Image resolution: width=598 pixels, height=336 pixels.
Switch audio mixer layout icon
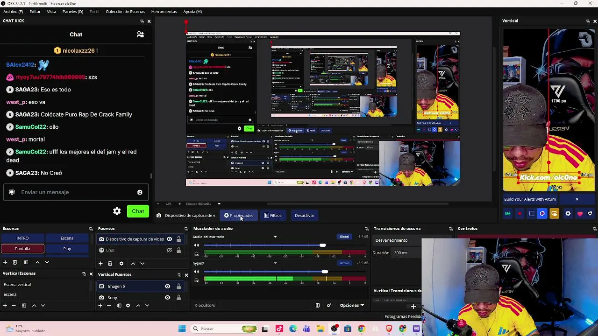click(318, 305)
